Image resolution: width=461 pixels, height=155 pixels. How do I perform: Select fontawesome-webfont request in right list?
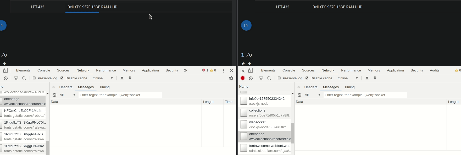tap(264, 148)
